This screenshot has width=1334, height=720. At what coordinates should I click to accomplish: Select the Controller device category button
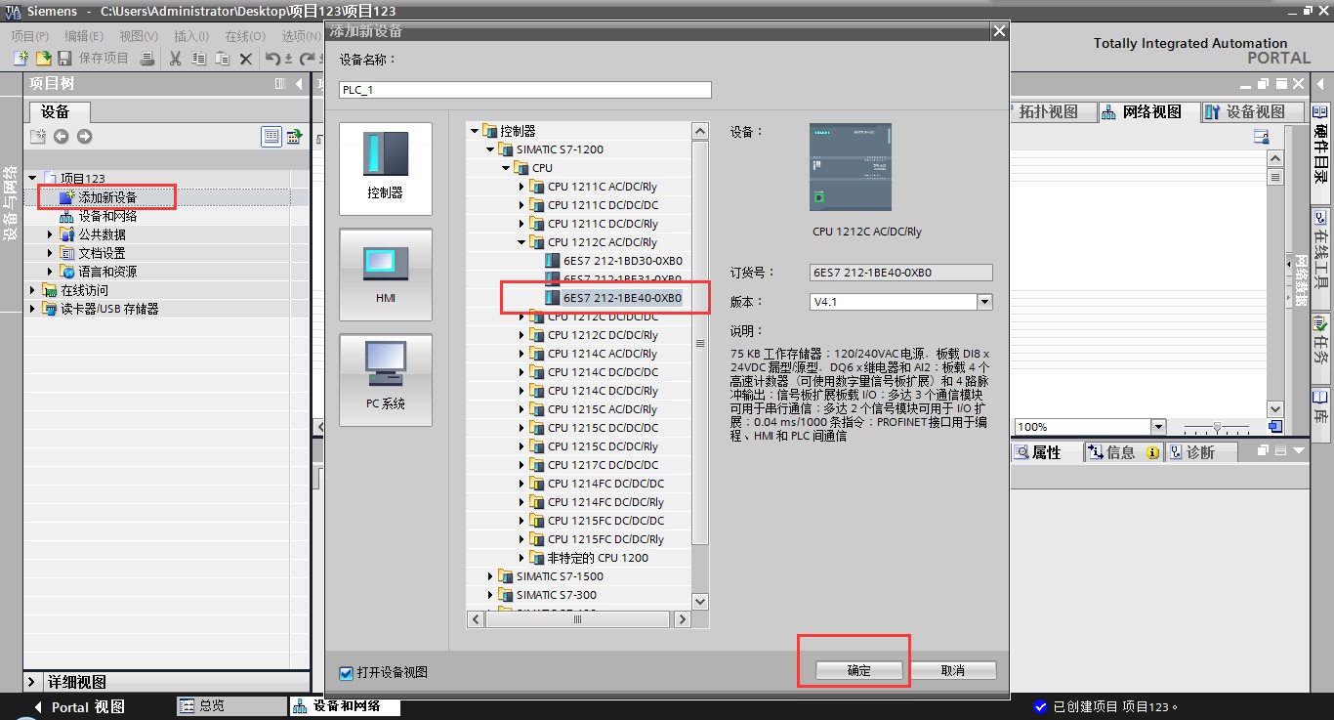point(386,168)
